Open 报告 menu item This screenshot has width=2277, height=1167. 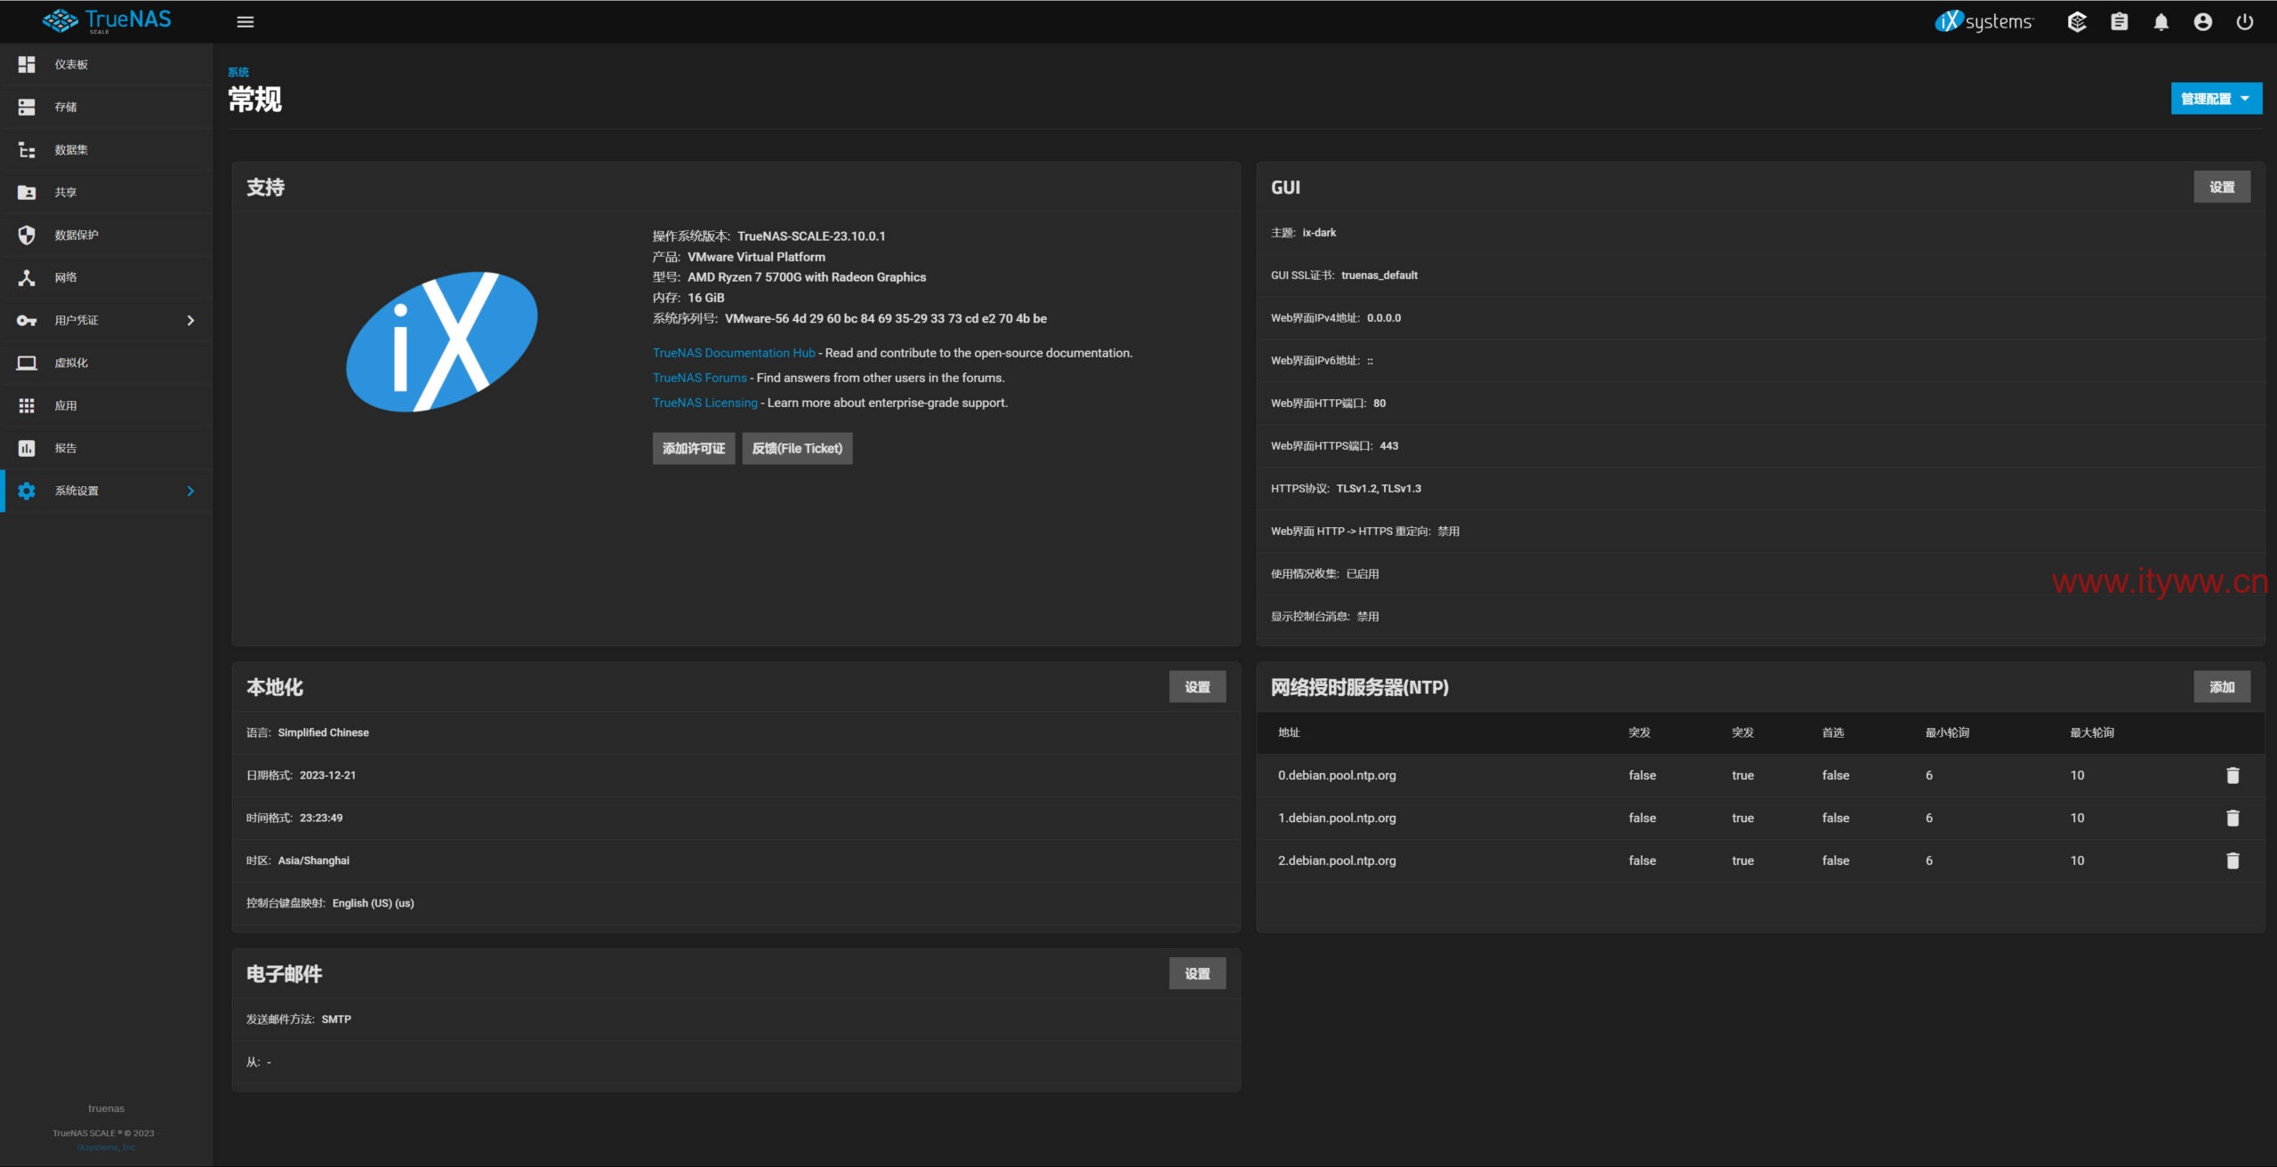[x=107, y=448]
